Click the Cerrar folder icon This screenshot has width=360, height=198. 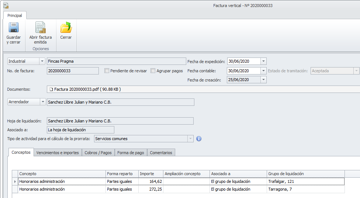point(66,28)
